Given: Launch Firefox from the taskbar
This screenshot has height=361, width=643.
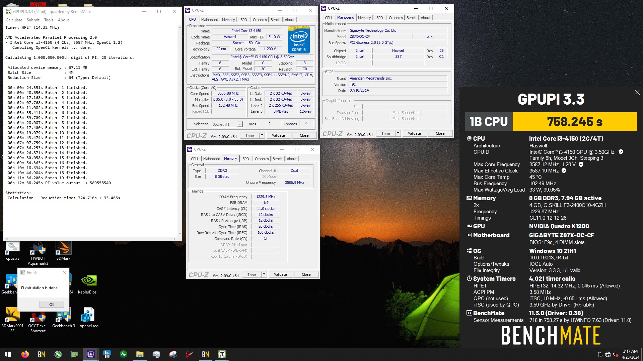Looking at the screenshot, I should tap(25, 354).
